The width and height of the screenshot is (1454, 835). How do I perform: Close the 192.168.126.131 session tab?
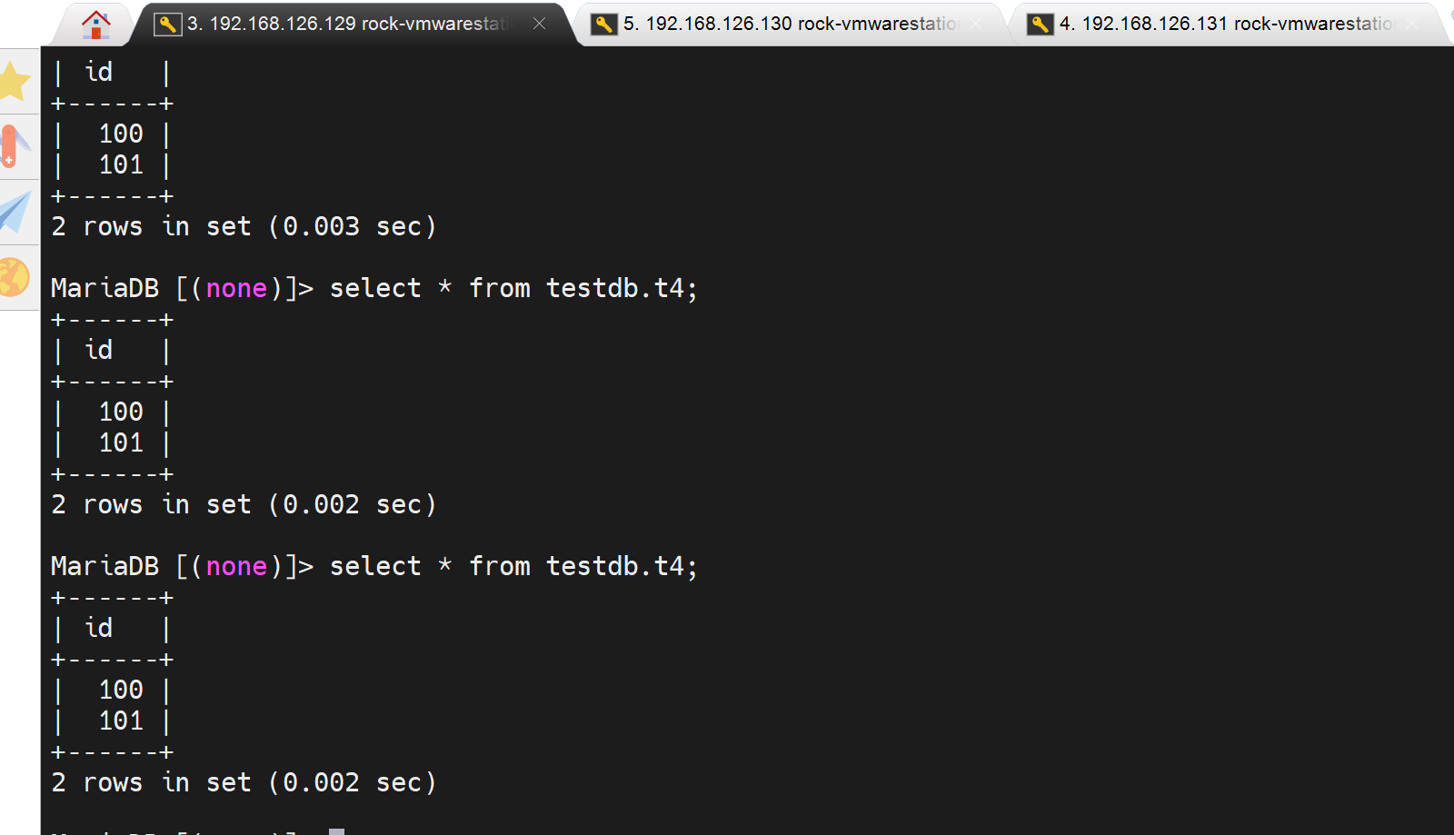[x=1411, y=24]
